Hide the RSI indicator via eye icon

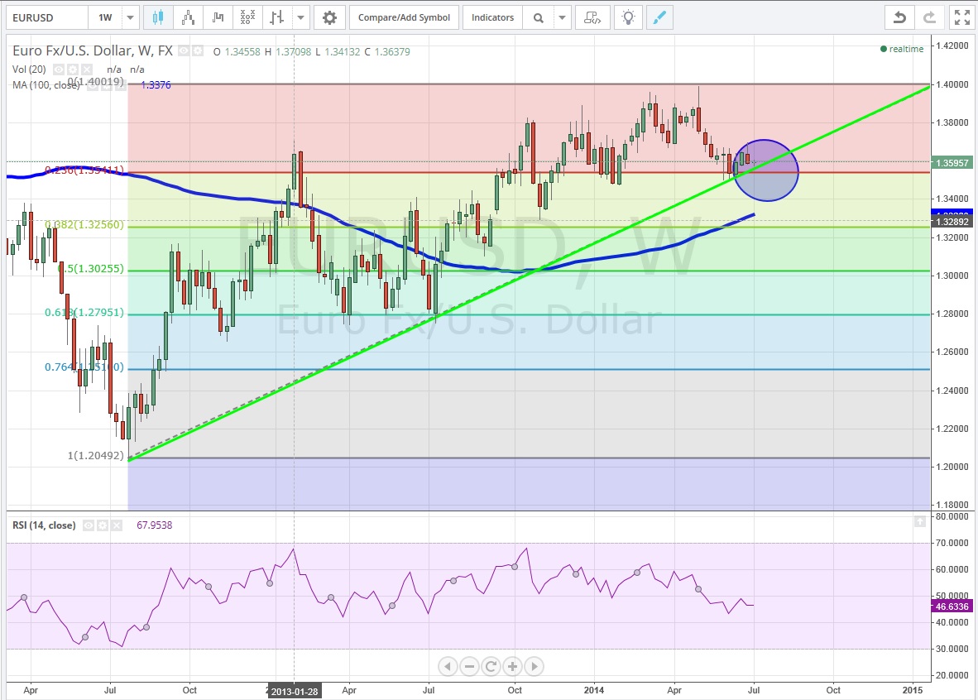(88, 525)
